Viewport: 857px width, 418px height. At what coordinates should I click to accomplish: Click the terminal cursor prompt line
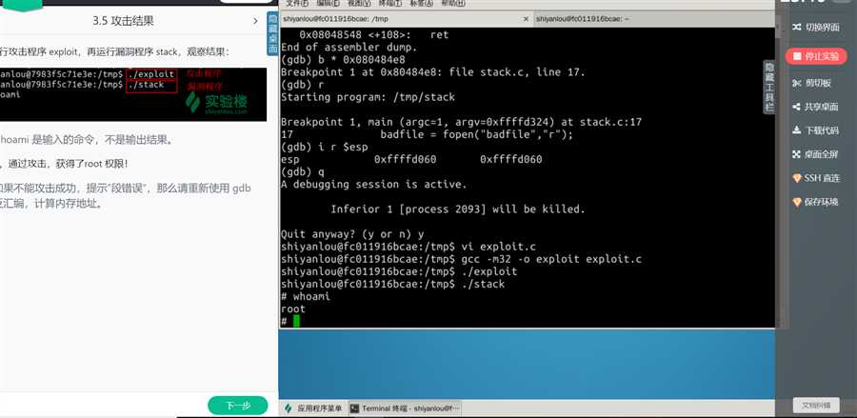pos(290,321)
